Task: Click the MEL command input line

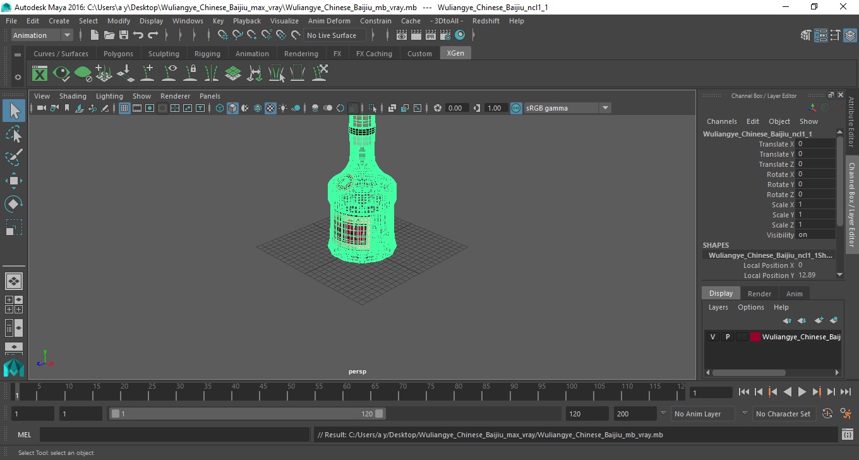Action: click(174, 435)
